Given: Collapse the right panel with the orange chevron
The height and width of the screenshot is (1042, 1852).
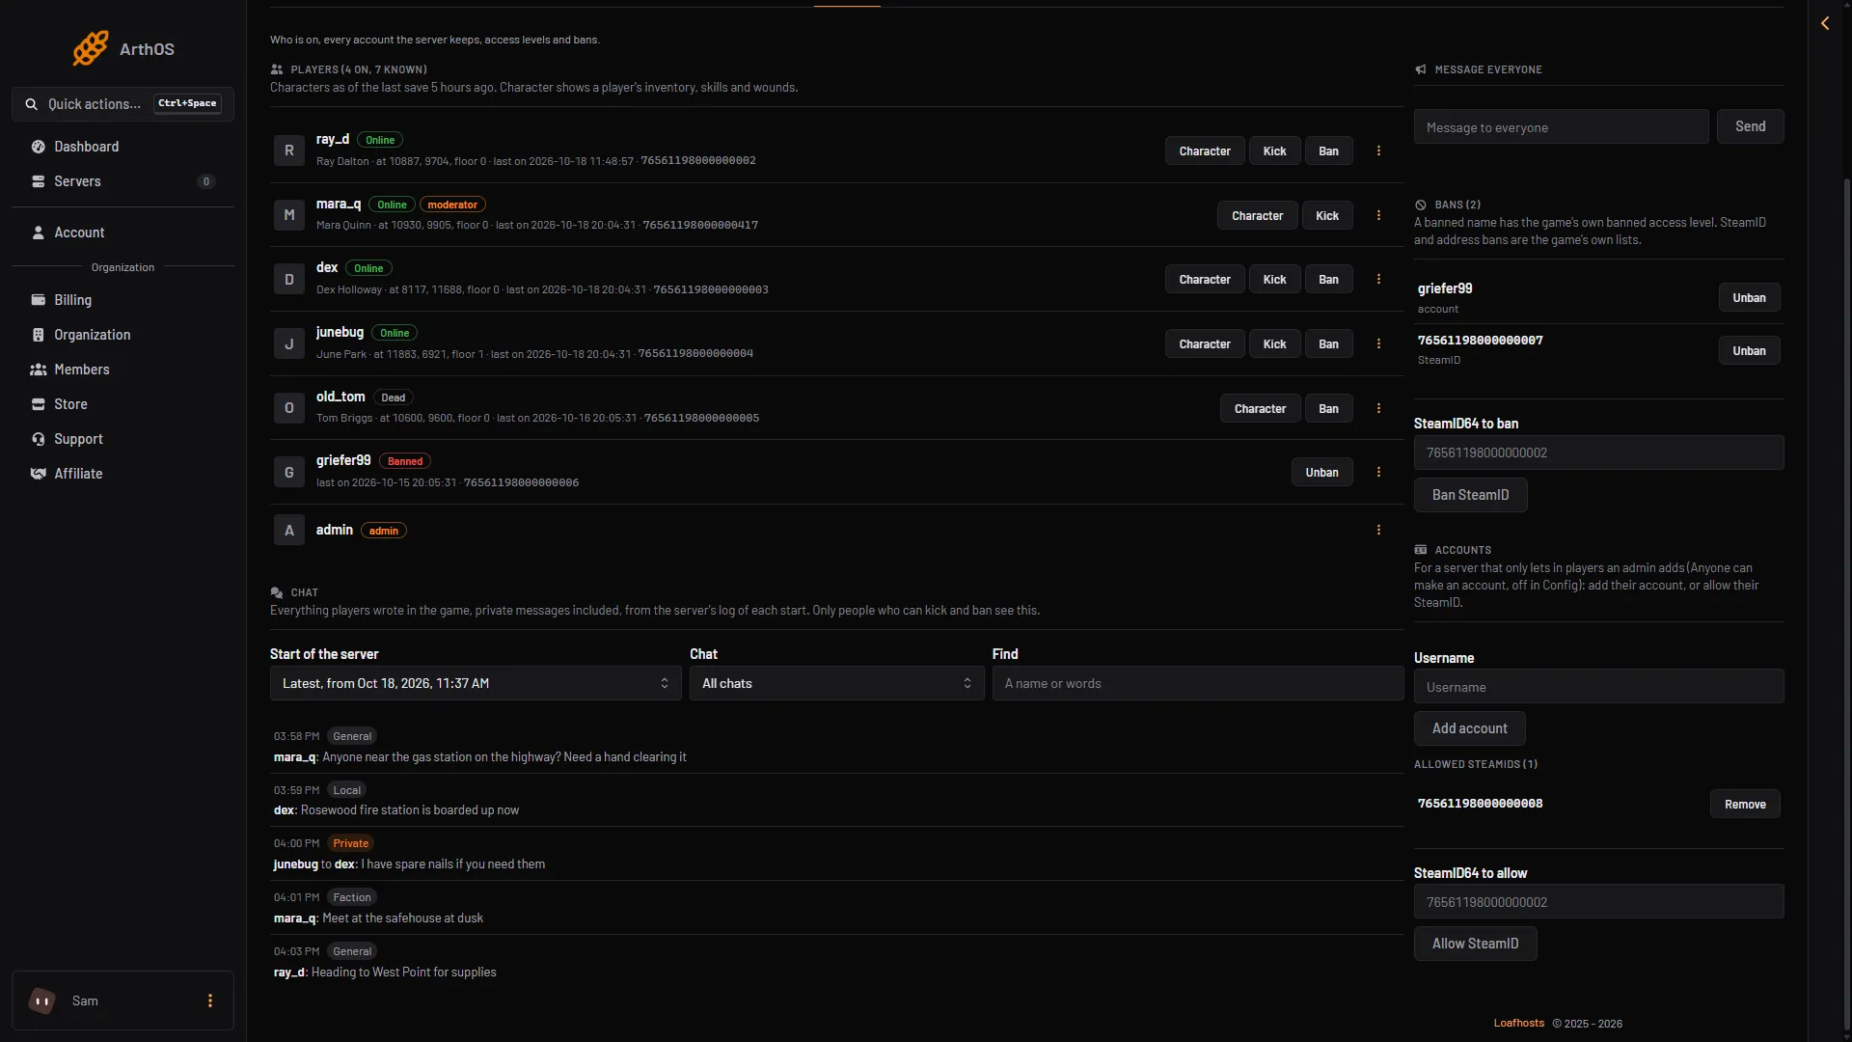Looking at the screenshot, I should click(x=1825, y=23).
